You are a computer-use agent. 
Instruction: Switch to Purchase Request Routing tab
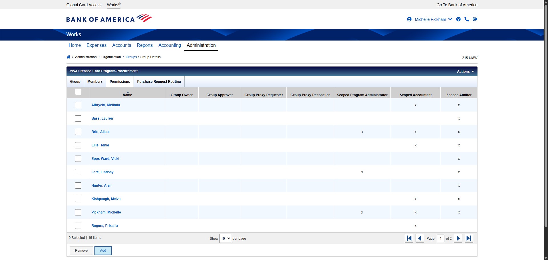tap(159, 82)
